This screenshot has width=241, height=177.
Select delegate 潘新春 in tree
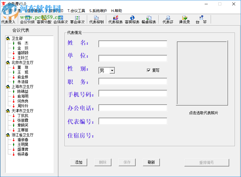[x=23, y=140]
